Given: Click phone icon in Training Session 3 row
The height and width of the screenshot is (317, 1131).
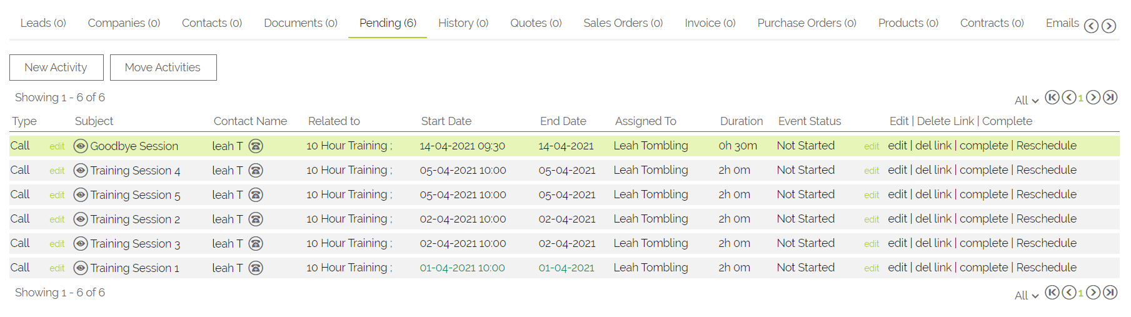Looking at the screenshot, I should pyautogui.click(x=256, y=244).
